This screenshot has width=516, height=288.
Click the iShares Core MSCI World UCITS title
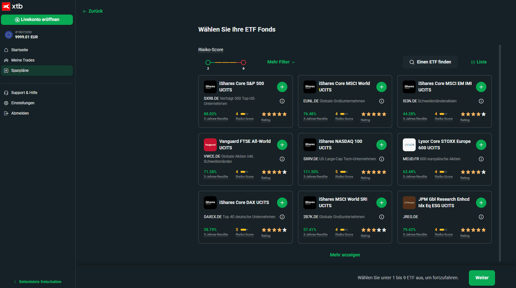click(x=344, y=86)
